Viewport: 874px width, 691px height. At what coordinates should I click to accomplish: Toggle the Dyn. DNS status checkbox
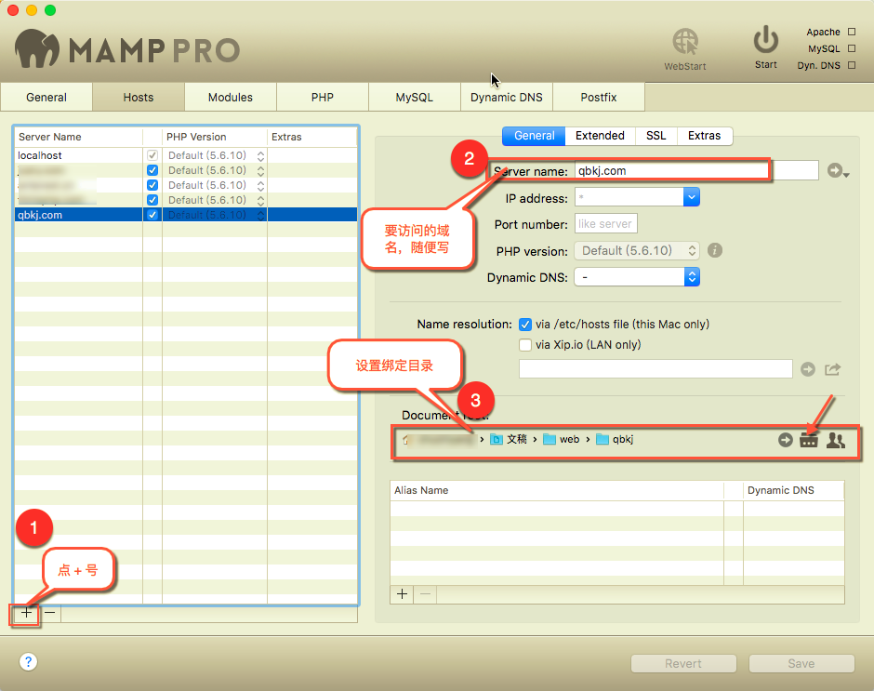(852, 65)
